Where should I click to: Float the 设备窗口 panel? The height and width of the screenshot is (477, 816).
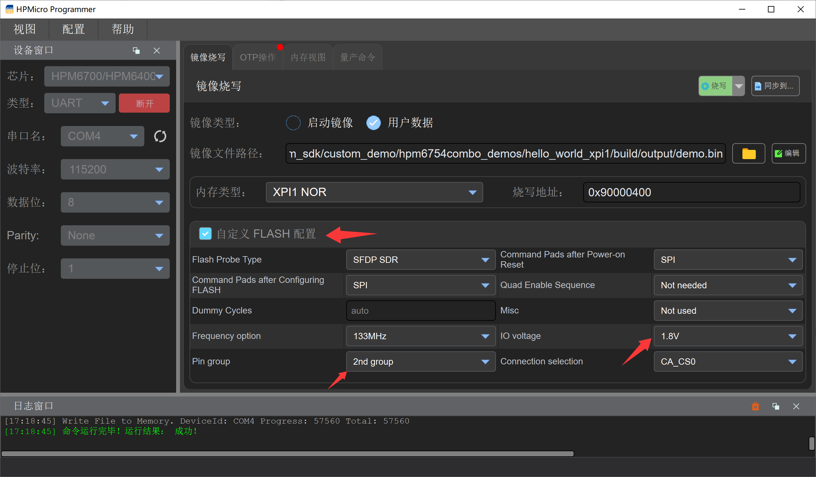(136, 51)
